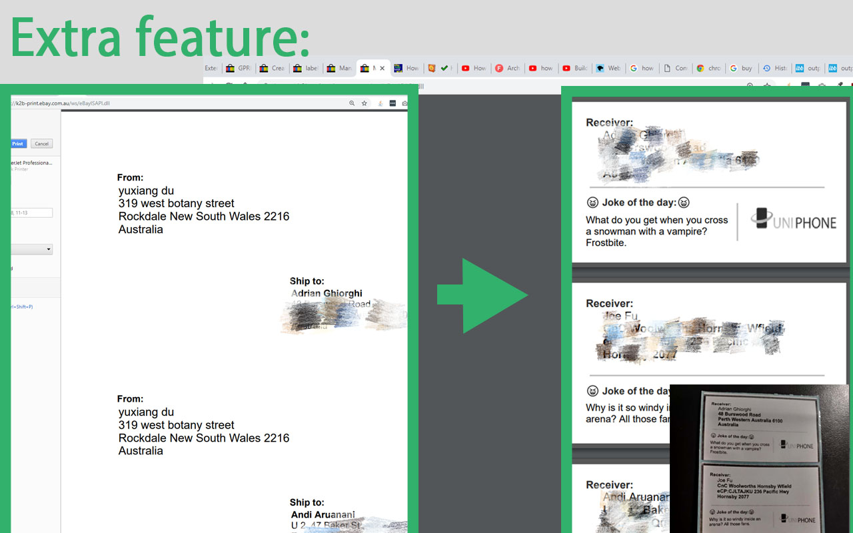Click the Adrian Ghiorghi name under Ship to
This screenshot has height=533, width=853.
(327, 293)
